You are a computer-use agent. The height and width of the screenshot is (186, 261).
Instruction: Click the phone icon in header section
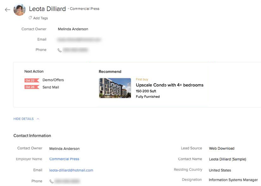[59, 50]
